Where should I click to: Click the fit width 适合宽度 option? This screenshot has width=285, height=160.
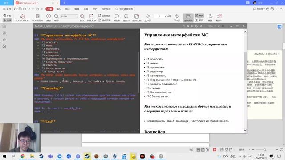pyautogui.click(x=104, y=16)
